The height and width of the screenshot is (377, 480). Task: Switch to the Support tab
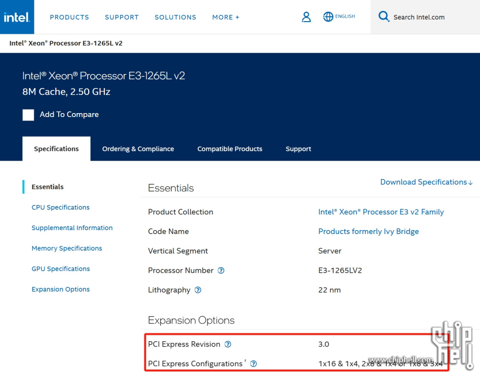[298, 149]
